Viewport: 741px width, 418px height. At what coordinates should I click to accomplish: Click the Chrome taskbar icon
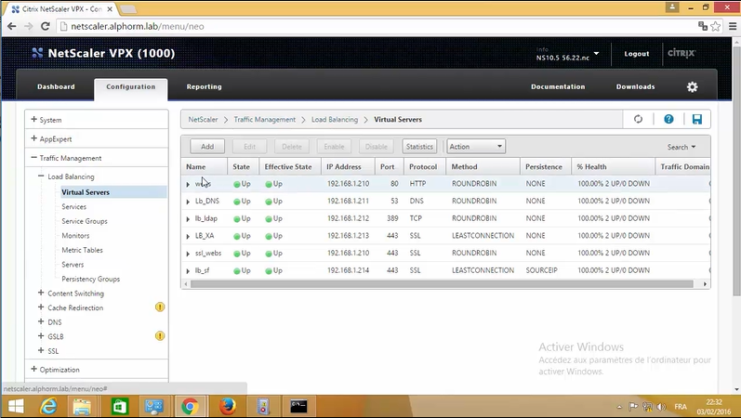(x=190, y=406)
